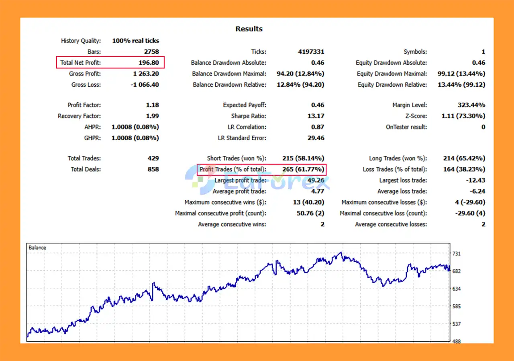Click the Profit Factor value 1.18
Screen dimensions: 514x361
pos(152,105)
